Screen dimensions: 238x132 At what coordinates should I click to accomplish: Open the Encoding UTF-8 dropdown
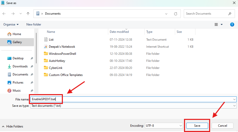pyautogui.click(x=164, y=126)
